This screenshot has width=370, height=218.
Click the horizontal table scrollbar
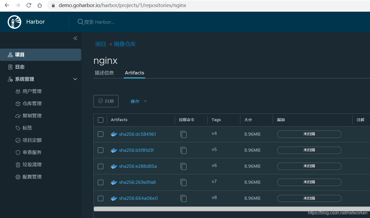point(232,209)
